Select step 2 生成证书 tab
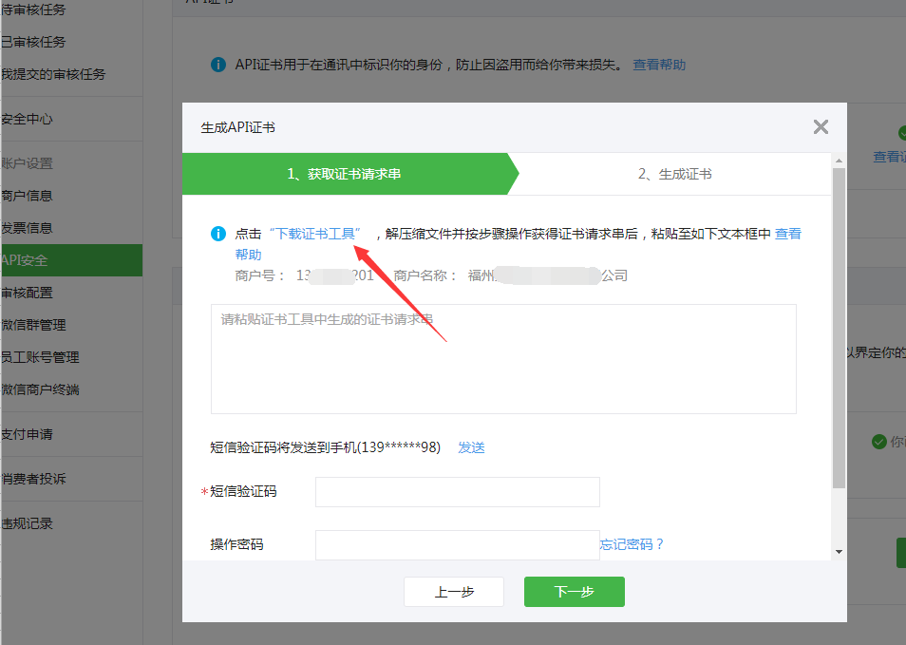 point(674,174)
